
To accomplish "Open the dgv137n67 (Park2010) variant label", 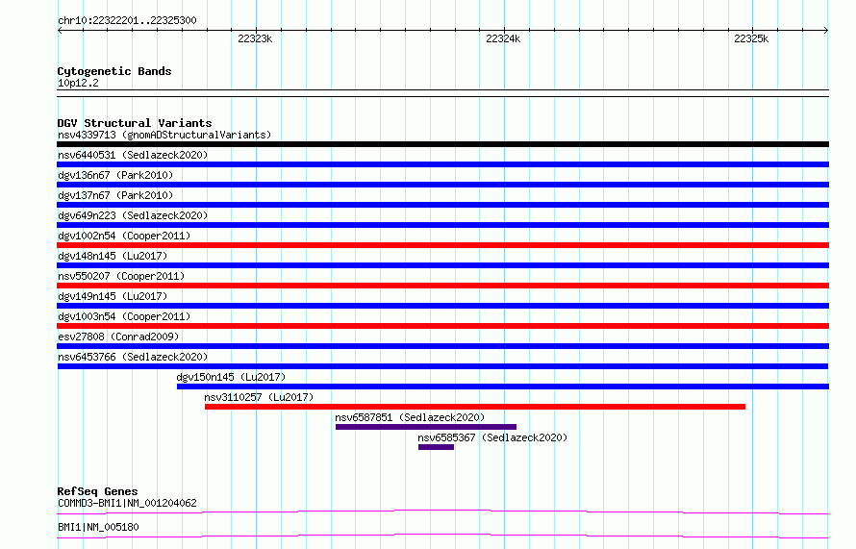I will point(115,195).
